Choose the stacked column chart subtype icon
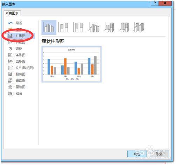Screen dimensions: 177x165 pos(64,27)
